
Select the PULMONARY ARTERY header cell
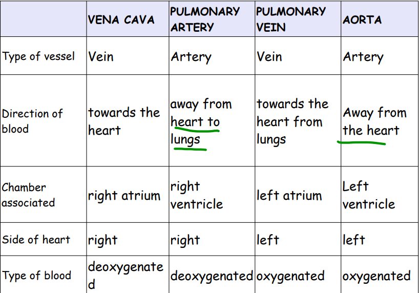coord(205,19)
